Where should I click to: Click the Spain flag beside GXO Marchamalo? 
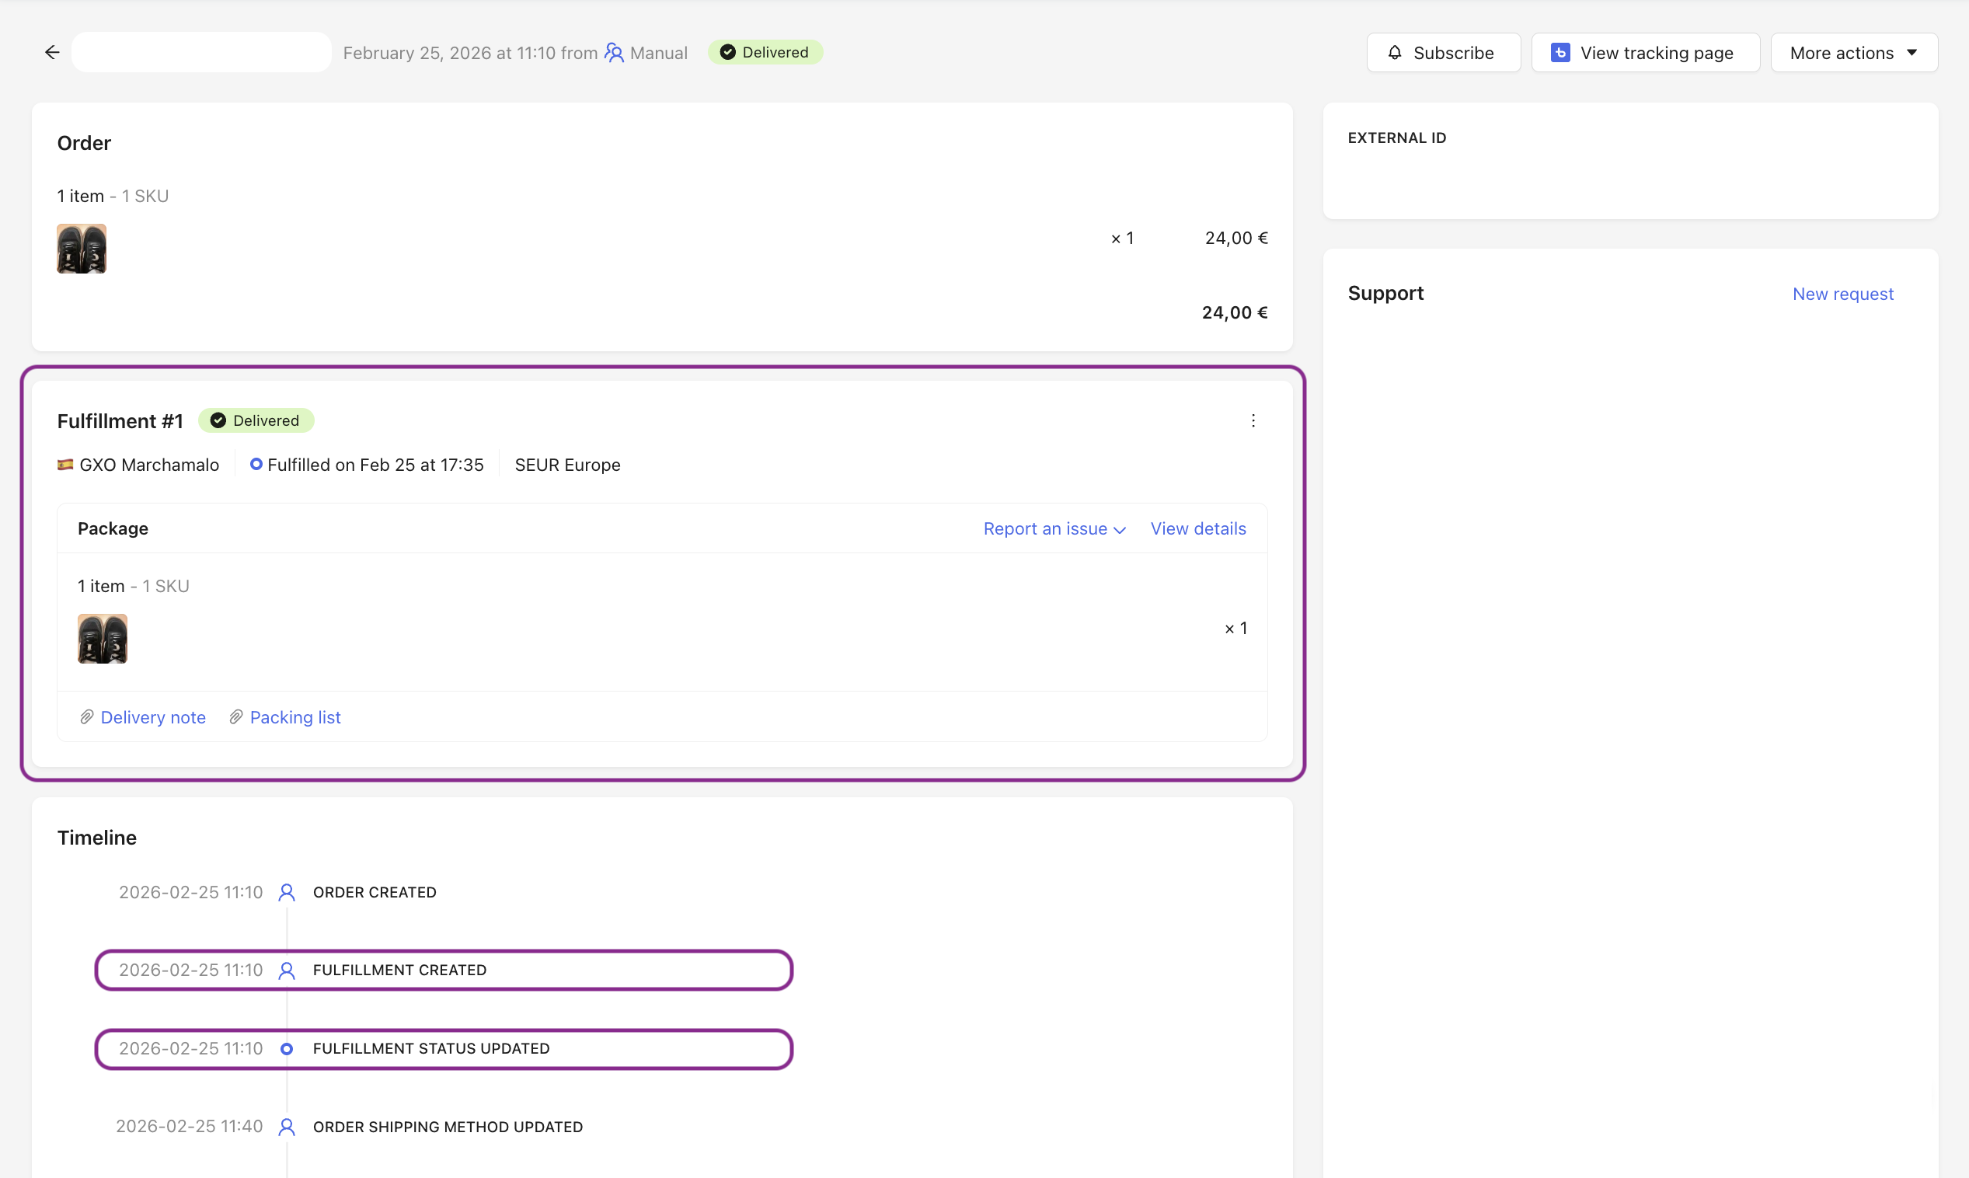[x=65, y=465]
